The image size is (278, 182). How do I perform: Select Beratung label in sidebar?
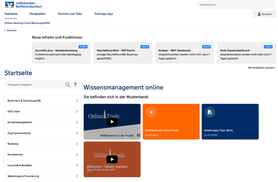[13, 144]
